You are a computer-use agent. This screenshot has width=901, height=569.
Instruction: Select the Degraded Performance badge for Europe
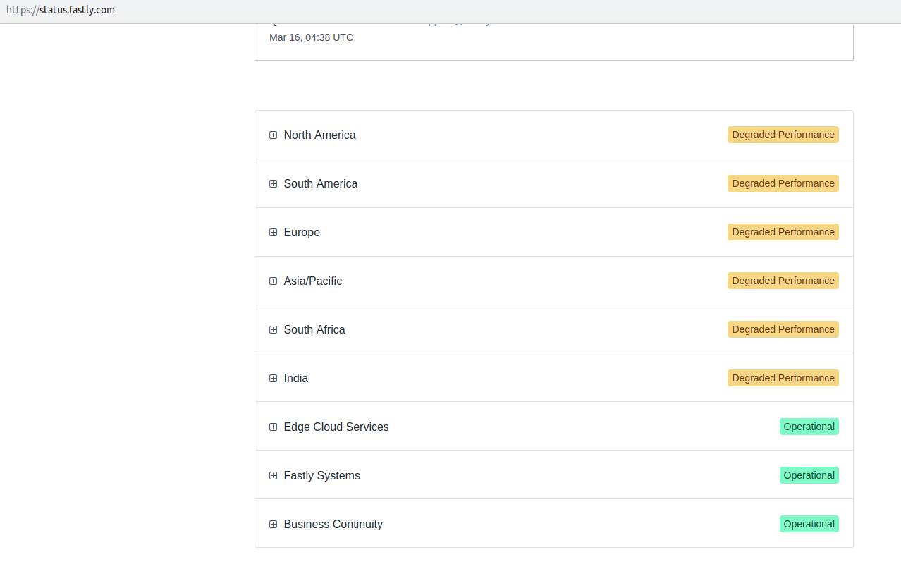click(783, 232)
